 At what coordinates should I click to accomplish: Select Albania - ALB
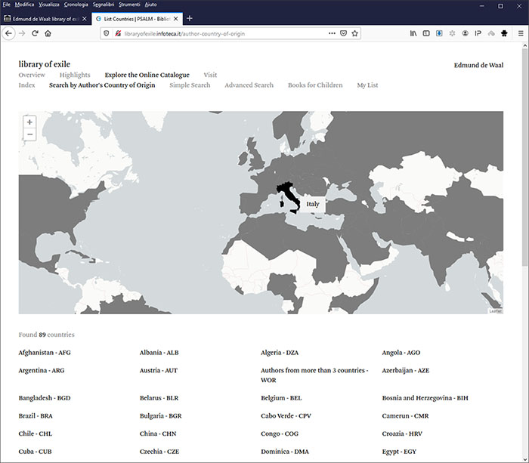tap(159, 353)
